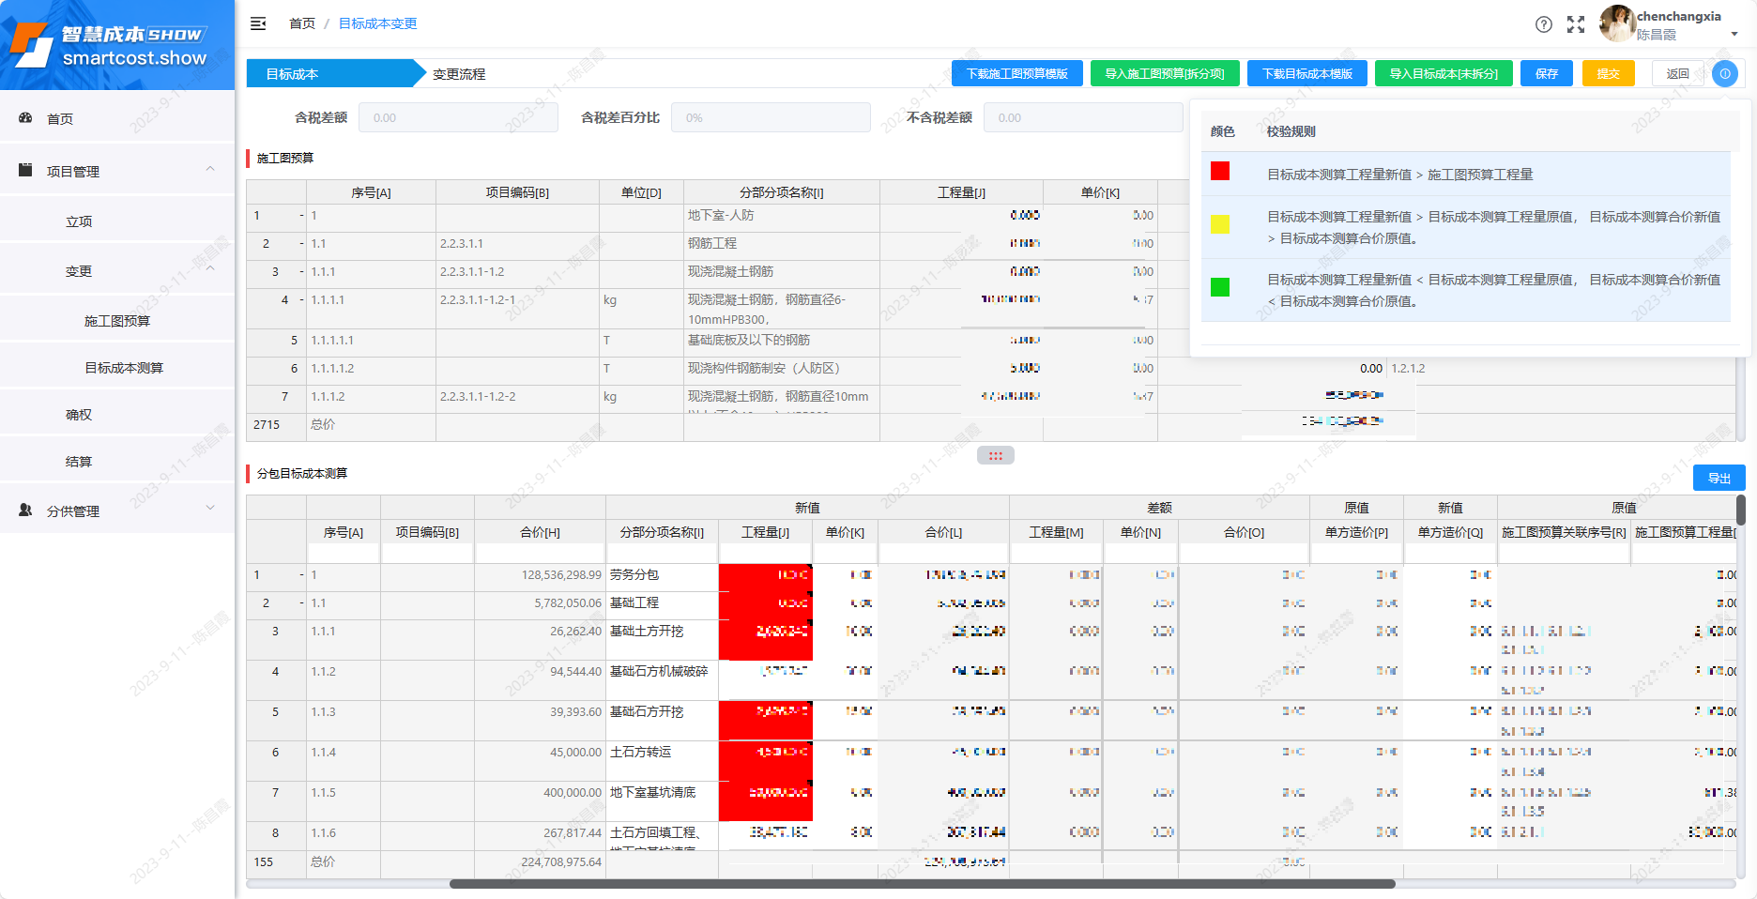This screenshot has width=1757, height=899.
Task: Open the help question mark icon
Action: [x=1544, y=24]
